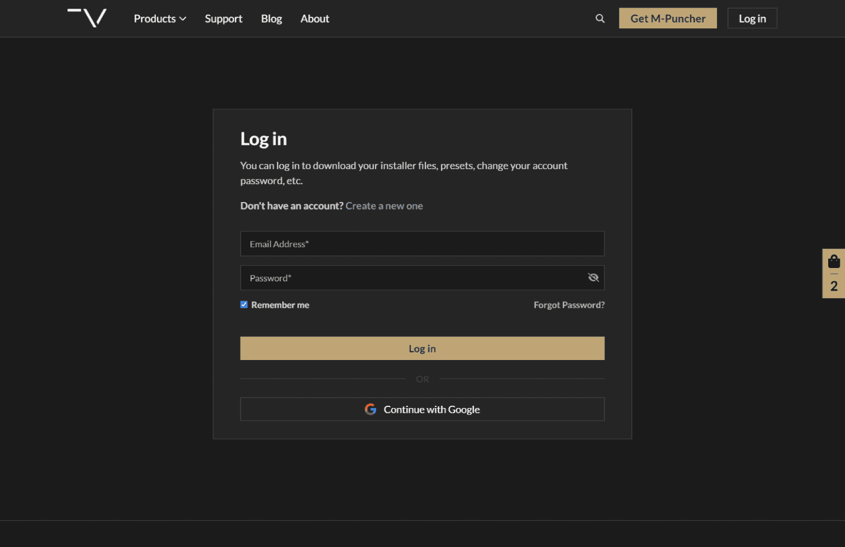Open the search magnifier icon
The height and width of the screenshot is (547, 845).
pos(600,19)
